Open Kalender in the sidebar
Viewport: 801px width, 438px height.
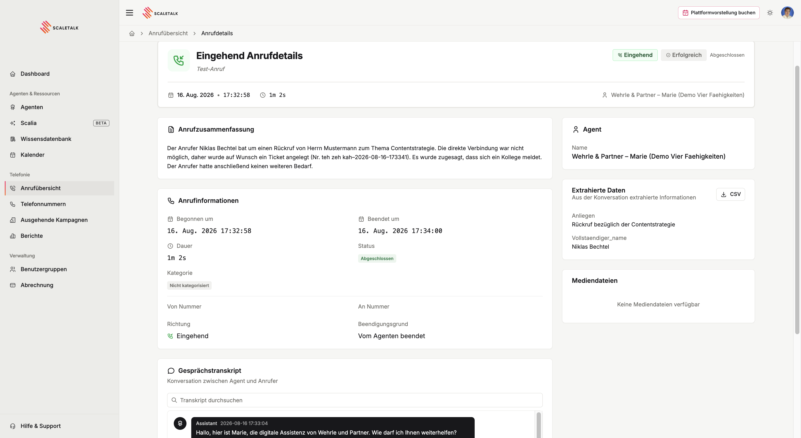[x=59, y=154]
